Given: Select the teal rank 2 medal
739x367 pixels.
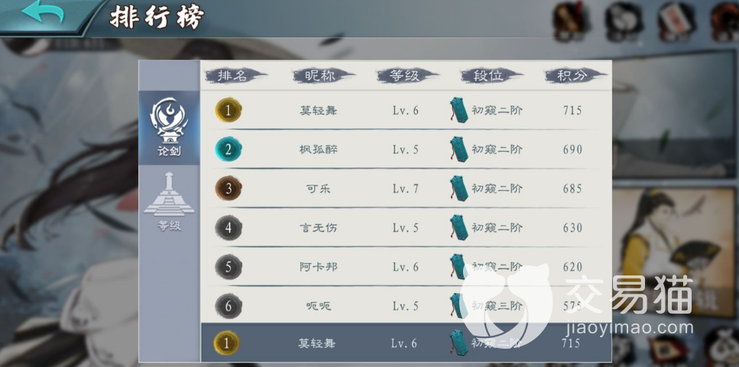Looking at the screenshot, I should click(229, 150).
